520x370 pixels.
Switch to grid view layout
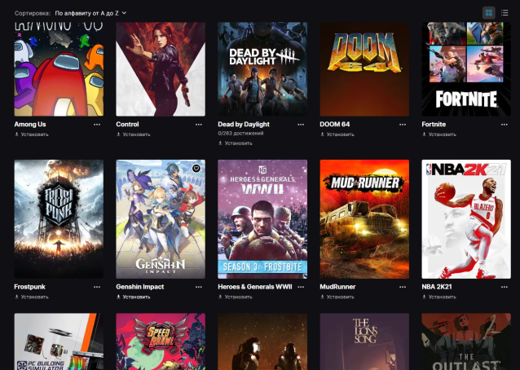point(488,13)
